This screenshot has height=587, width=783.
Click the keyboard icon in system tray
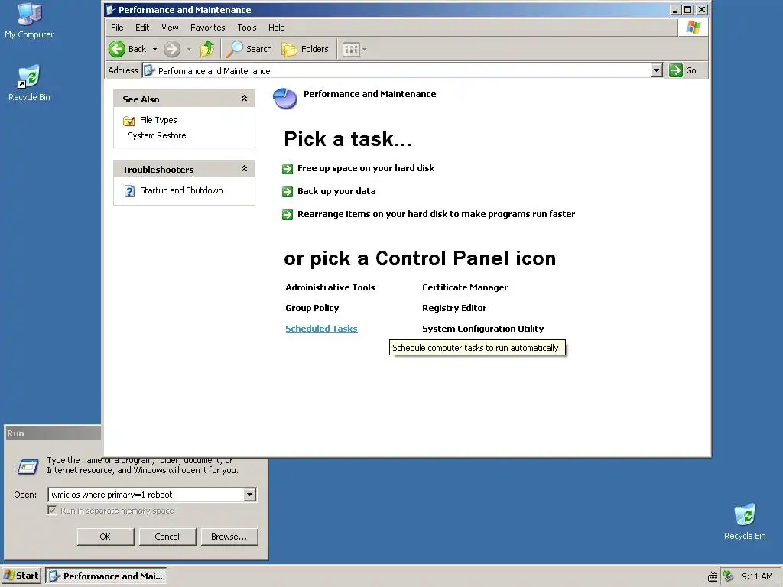point(713,576)
